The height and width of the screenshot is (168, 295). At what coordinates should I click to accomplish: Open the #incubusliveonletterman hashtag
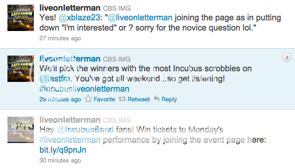click(84, 89)
